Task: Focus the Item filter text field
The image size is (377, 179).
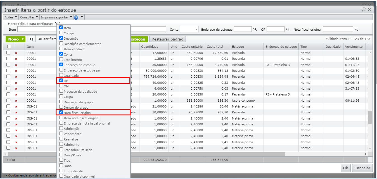Action: click(37, 29)
